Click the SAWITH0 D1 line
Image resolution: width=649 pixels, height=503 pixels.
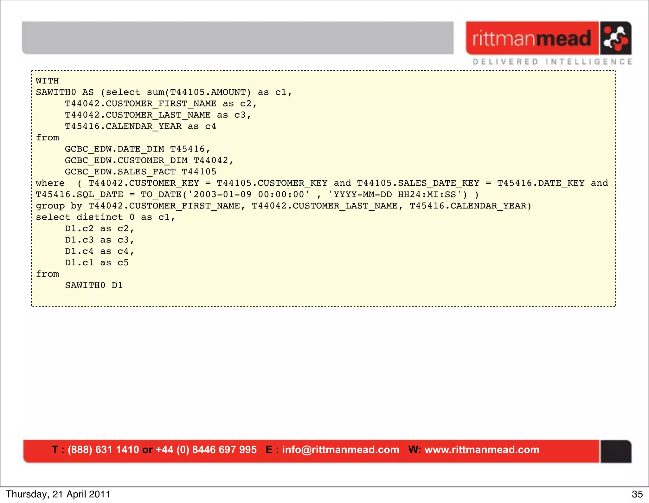94,285
